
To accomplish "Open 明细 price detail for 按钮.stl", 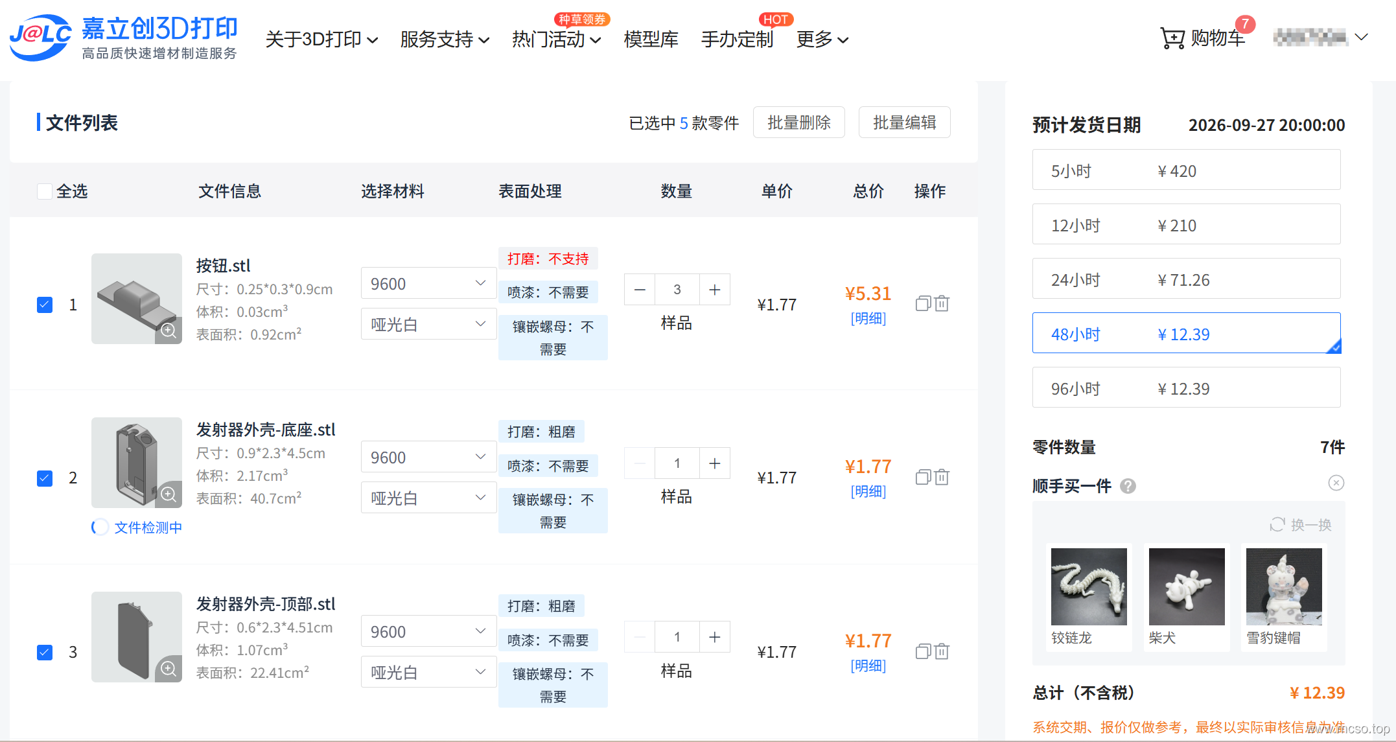I will pos(868,318).
